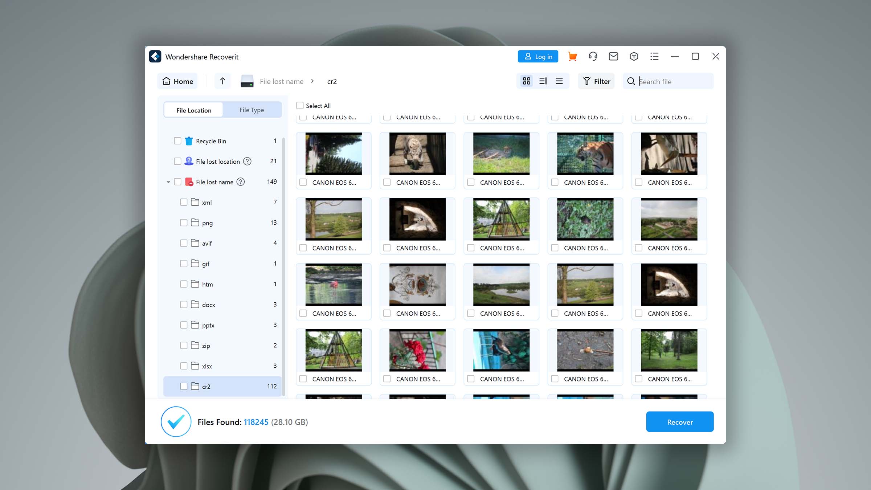The image size is (871, 490).
Task: Check the cr2 folder checkbox
Action: coord(184,386)
